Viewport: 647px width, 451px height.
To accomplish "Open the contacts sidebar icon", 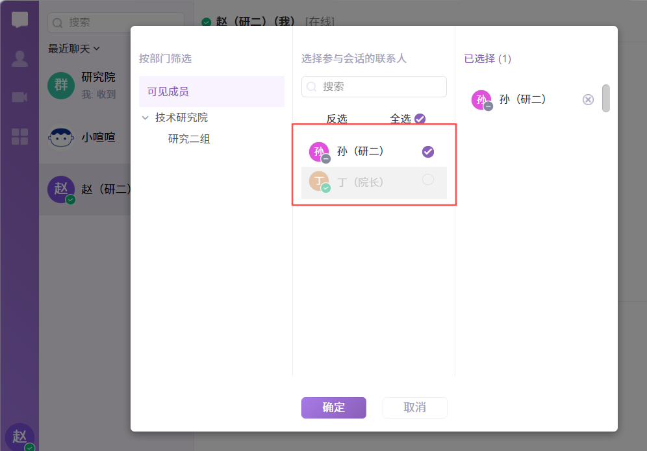I will (x=19, y=58).
